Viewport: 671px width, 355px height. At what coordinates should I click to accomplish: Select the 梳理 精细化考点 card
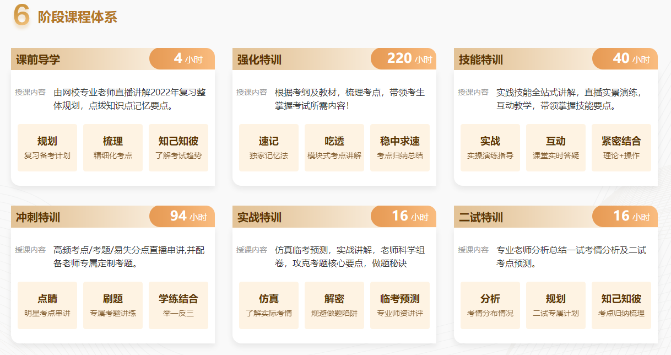pos(112,147)
